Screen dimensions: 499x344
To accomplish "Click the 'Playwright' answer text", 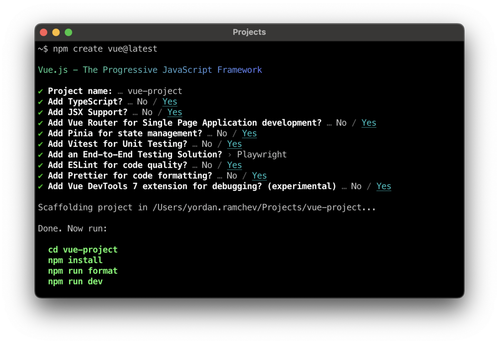I will [x=262, y=155].
